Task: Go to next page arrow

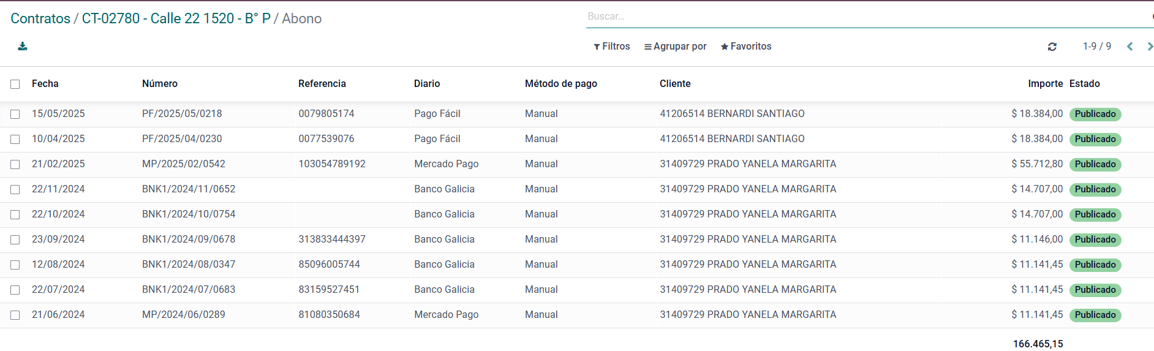Action: [x=1149, y=47]
